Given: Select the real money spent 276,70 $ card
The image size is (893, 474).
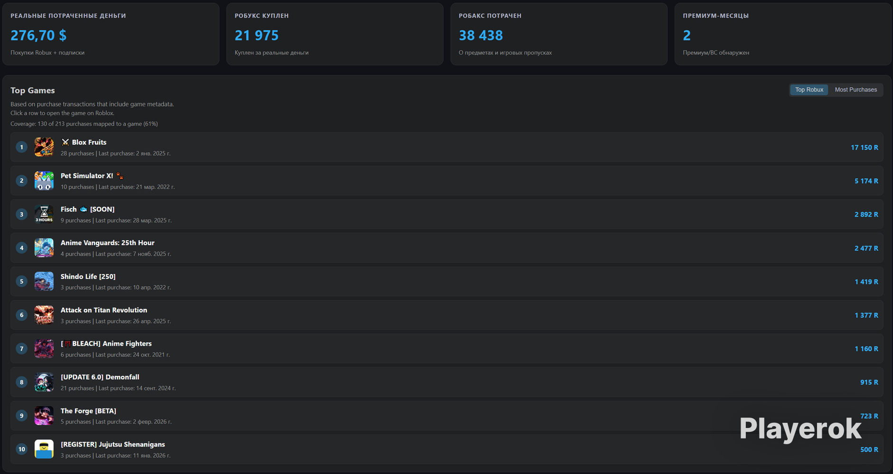Looking at the screenshot, I should pyautogui.click(x=111, y=34).
